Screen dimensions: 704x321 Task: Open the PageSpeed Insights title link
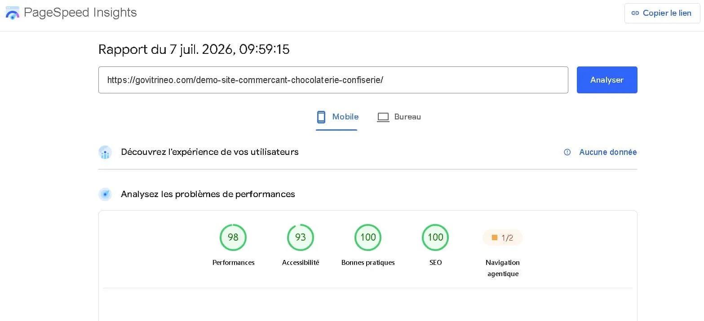click(x=80, y=13)
